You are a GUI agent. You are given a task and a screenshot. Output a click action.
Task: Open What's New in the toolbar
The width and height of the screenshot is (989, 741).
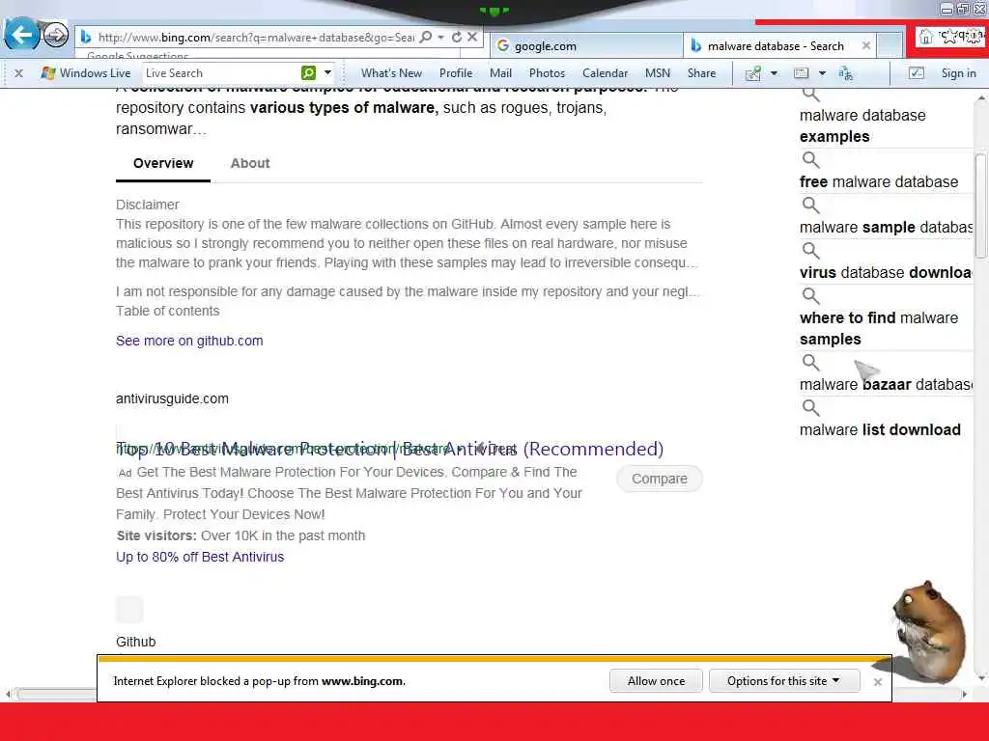coord(391,73)
